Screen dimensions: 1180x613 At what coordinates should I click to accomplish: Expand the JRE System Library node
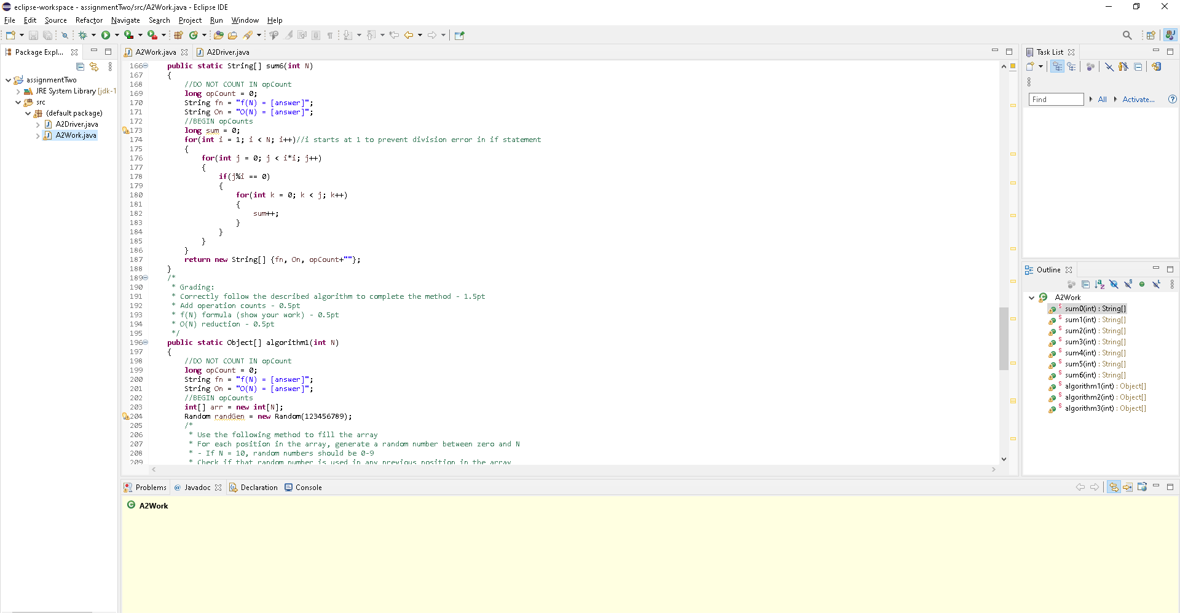18,91
